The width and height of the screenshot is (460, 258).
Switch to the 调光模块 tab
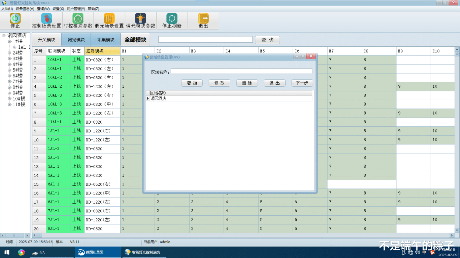(x=76, y=40)
